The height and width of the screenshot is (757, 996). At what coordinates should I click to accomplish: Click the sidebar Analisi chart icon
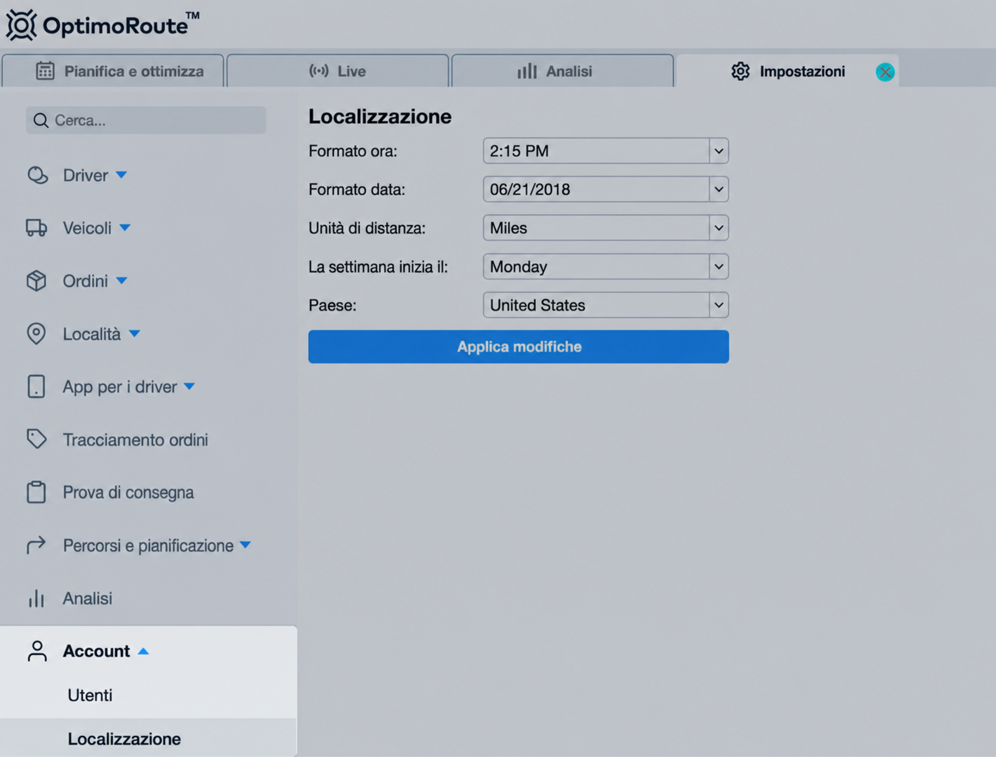tap(36, 598)
